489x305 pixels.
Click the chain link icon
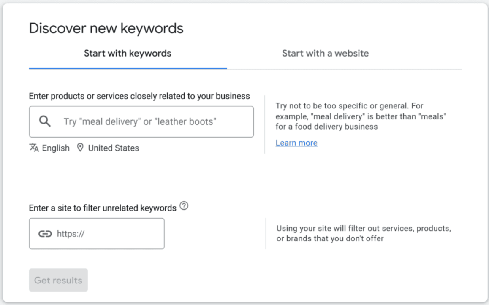(x=45, y=234)
